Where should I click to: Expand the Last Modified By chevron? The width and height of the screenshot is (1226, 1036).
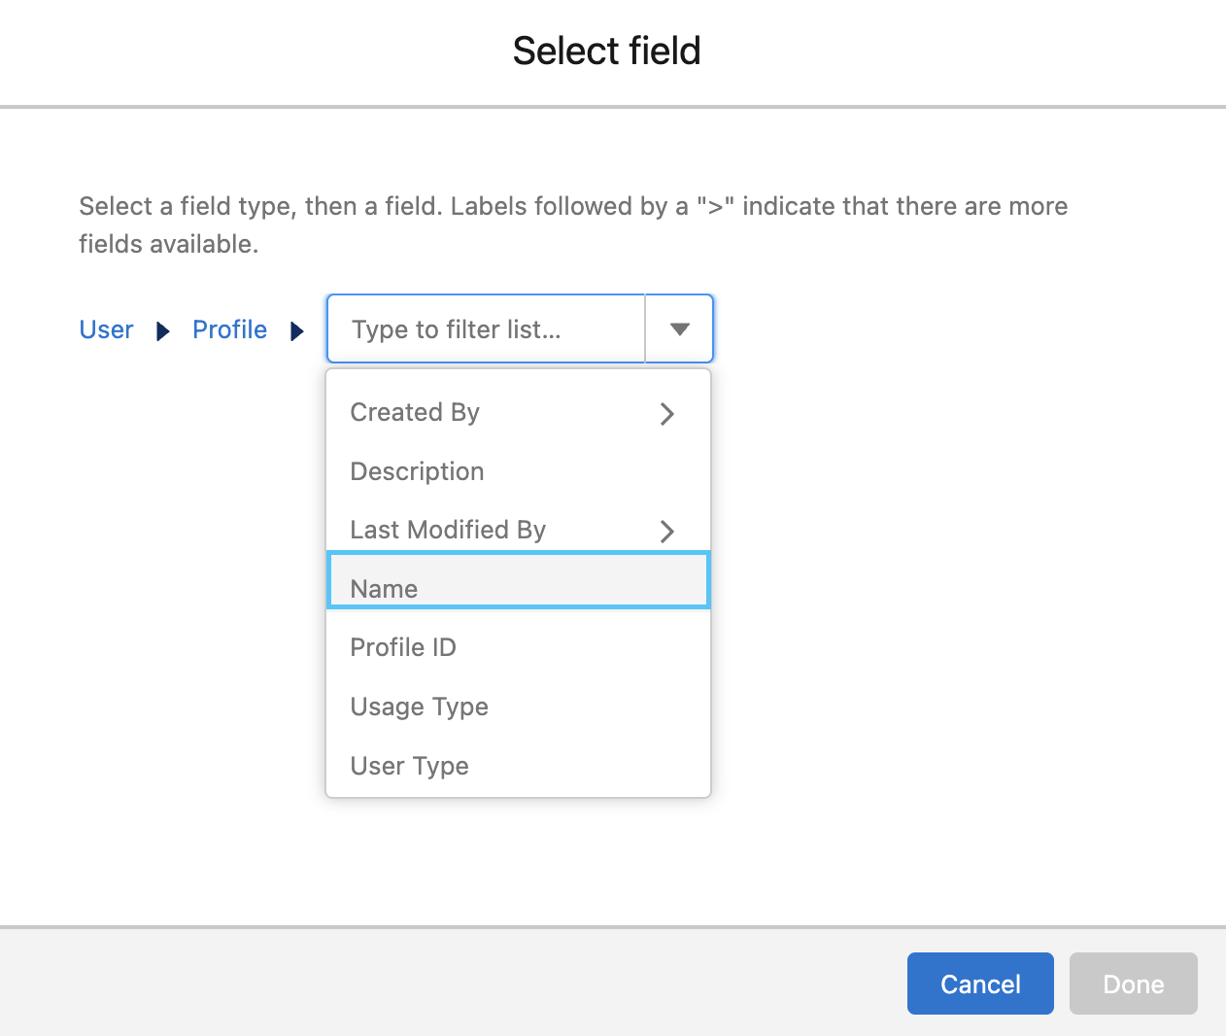pos(666,532)
